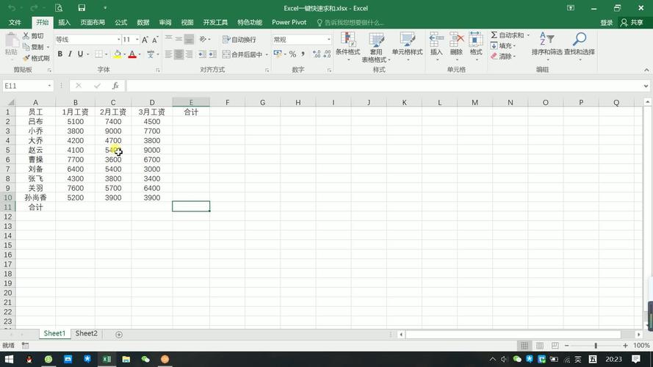Click the Sign in (登录) link
653x367 pixels.
[x=607, y=23]
